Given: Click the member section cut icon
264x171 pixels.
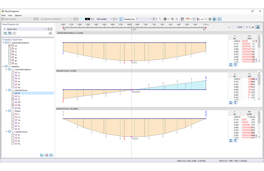Looking at the screenshot, I should coord(198,19).
